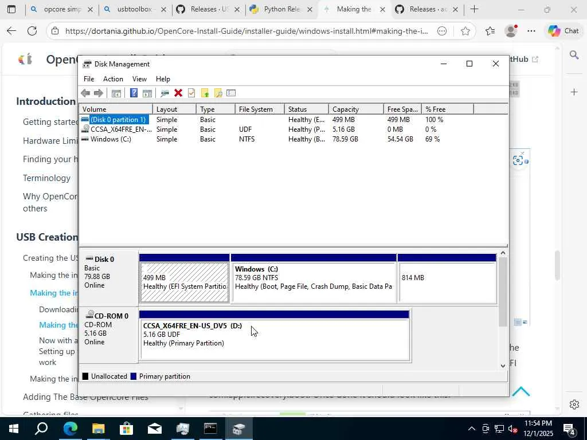Click the taskbar clock showing 11:54 PM
The image size is (587, 440).
point(538,429)
